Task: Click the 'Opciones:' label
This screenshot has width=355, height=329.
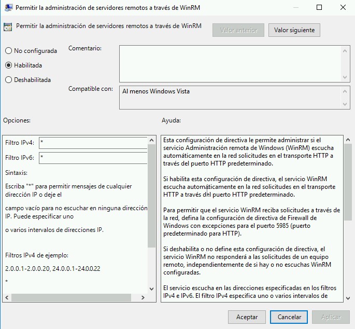Action: coord(17,120)
